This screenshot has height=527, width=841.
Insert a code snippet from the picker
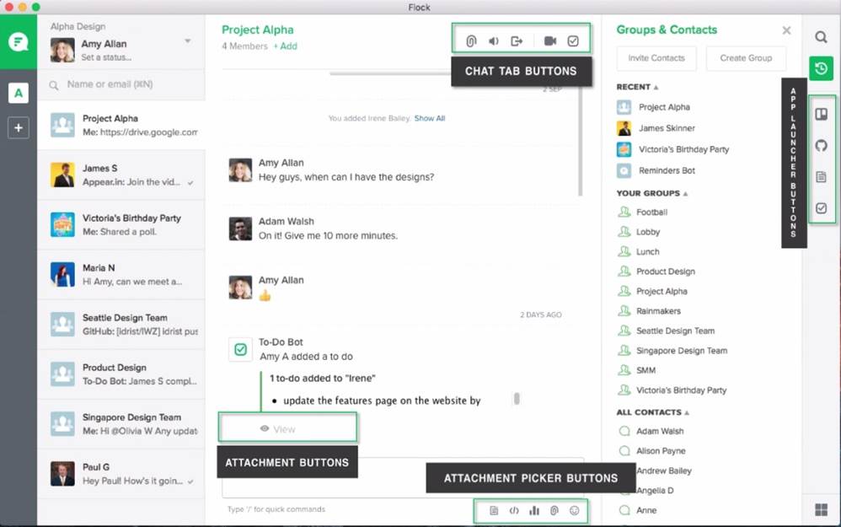click(x=514, y=510)
